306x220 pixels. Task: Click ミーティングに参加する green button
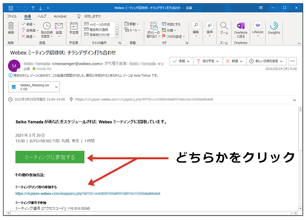click(x=50, y=157)
